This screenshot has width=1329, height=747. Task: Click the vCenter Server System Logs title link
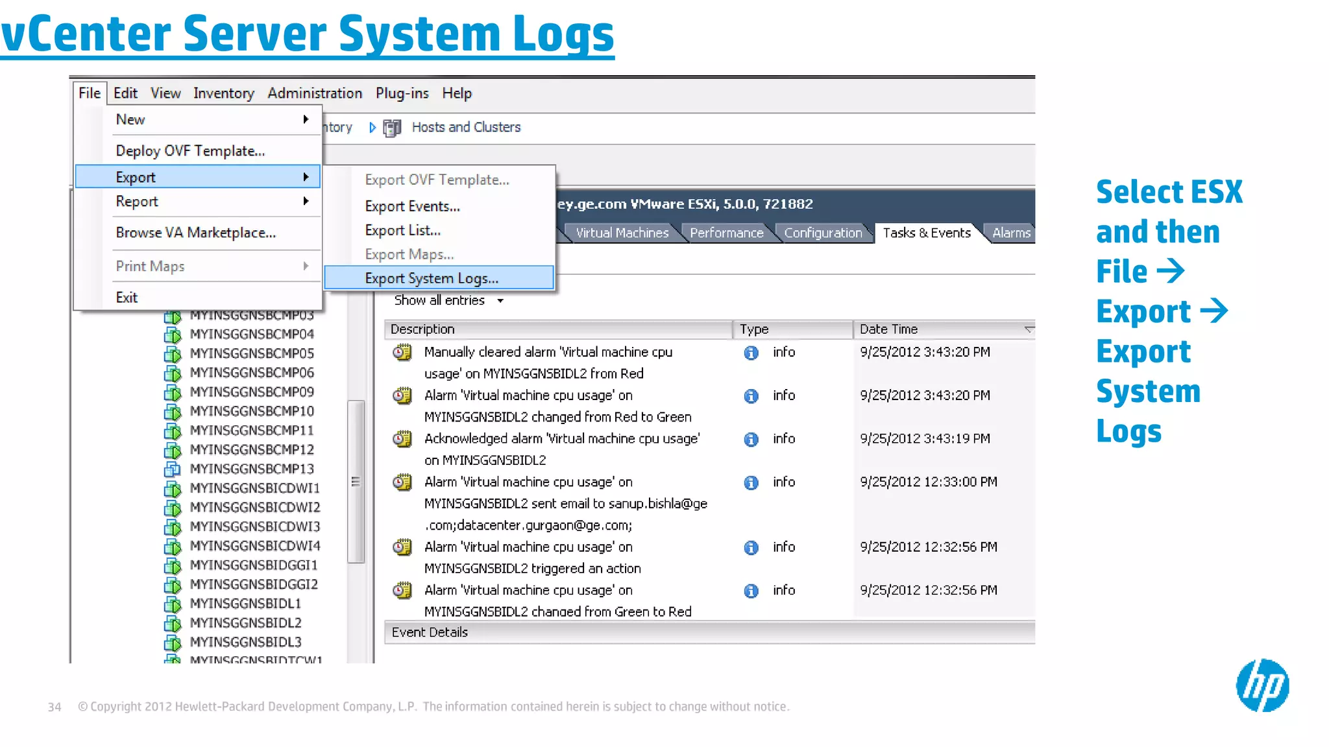click(x=308, y=34)
